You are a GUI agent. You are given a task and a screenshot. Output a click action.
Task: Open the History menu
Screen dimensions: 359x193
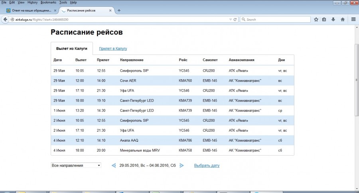click(x=32, y=2)
